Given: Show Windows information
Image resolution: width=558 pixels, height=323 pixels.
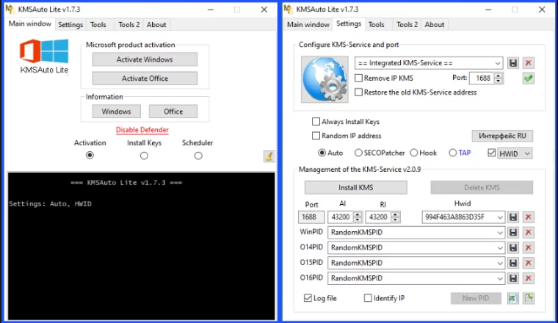Looking at the screenshot, I should click(116, 112).
